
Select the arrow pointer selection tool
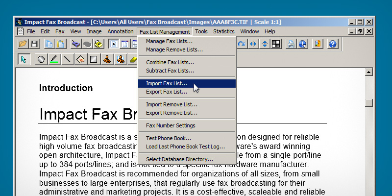pyautogui.click(x=23, y=59)
